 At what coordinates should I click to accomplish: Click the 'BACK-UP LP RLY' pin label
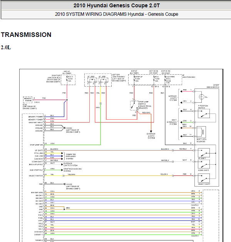(x=36, y=165)
